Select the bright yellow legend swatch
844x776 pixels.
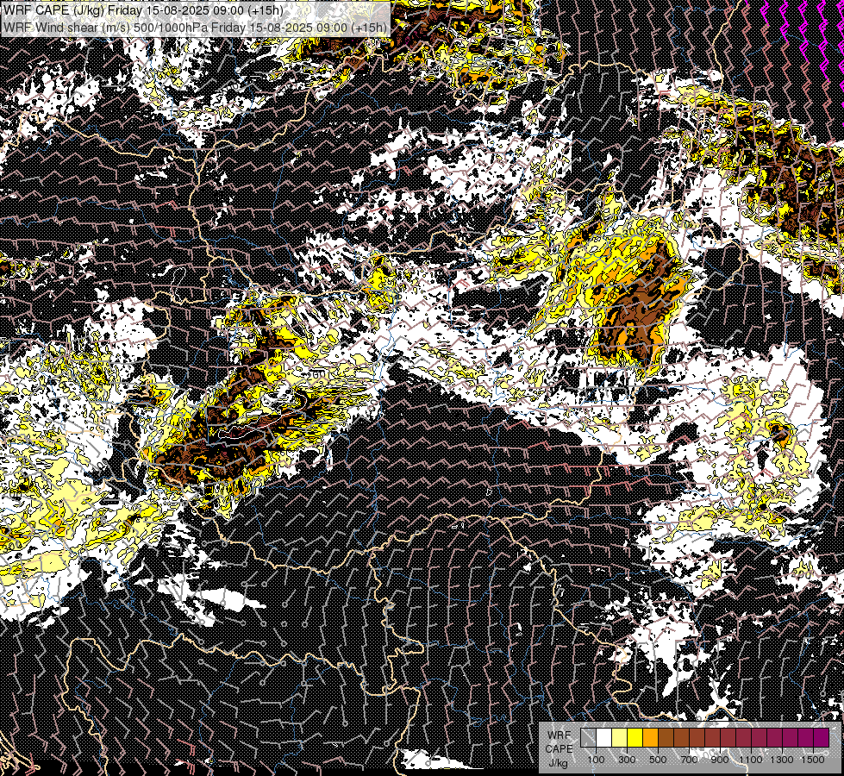tap(635, 738)
